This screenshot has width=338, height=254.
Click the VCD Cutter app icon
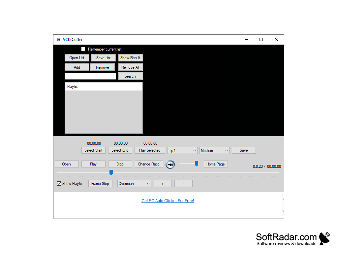coord(59,40)
